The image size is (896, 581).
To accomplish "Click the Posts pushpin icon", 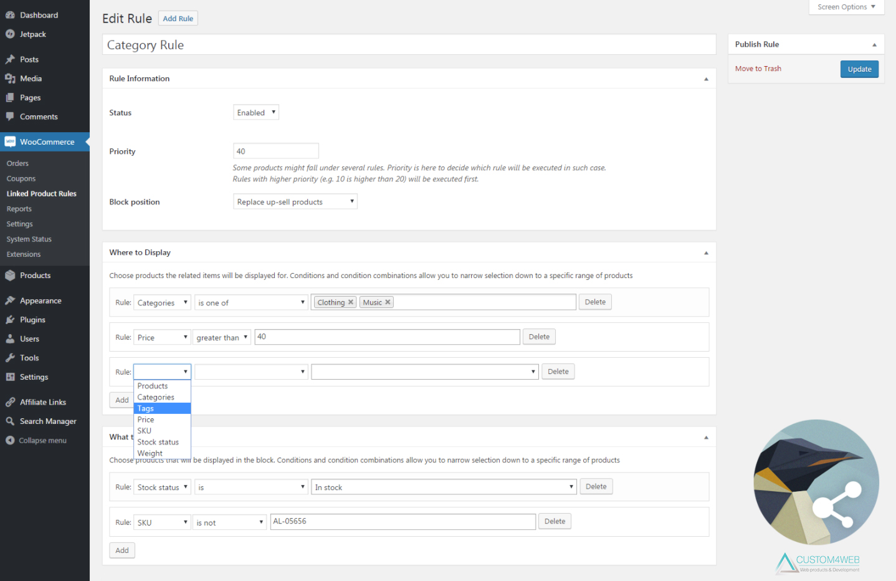I will (x=10, y=59).
